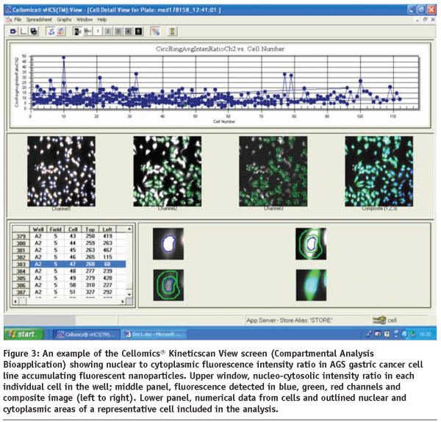Click the color composite toolbar icon
441x422 pixels.
click(155, 31)
